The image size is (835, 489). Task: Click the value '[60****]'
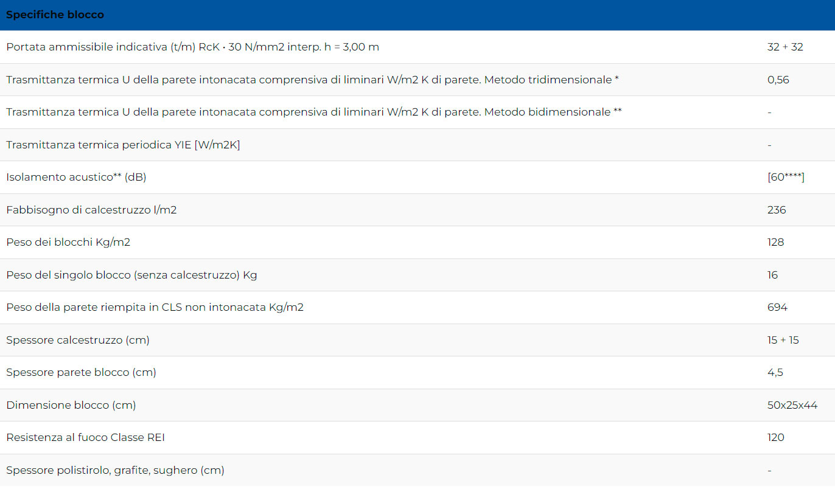786,177
